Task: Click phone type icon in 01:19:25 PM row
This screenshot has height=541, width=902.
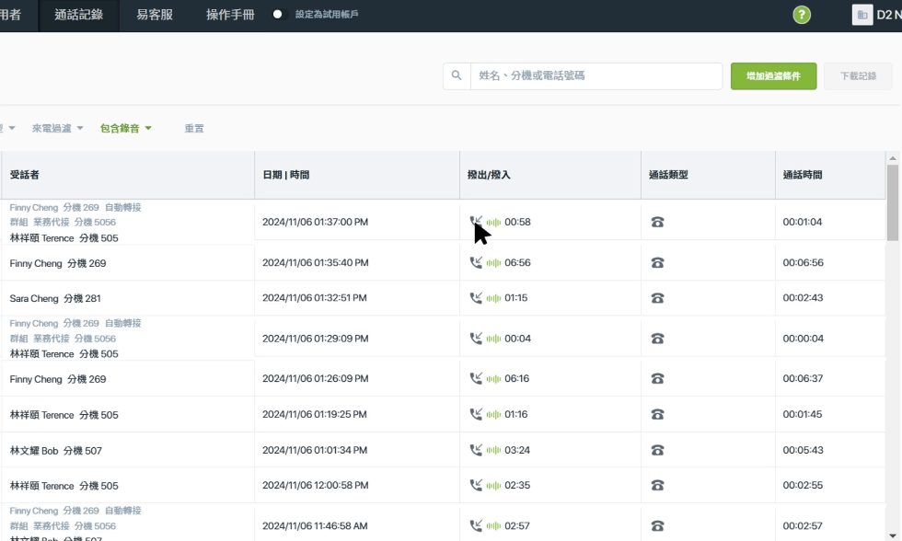Action: [x=657, y=415]
